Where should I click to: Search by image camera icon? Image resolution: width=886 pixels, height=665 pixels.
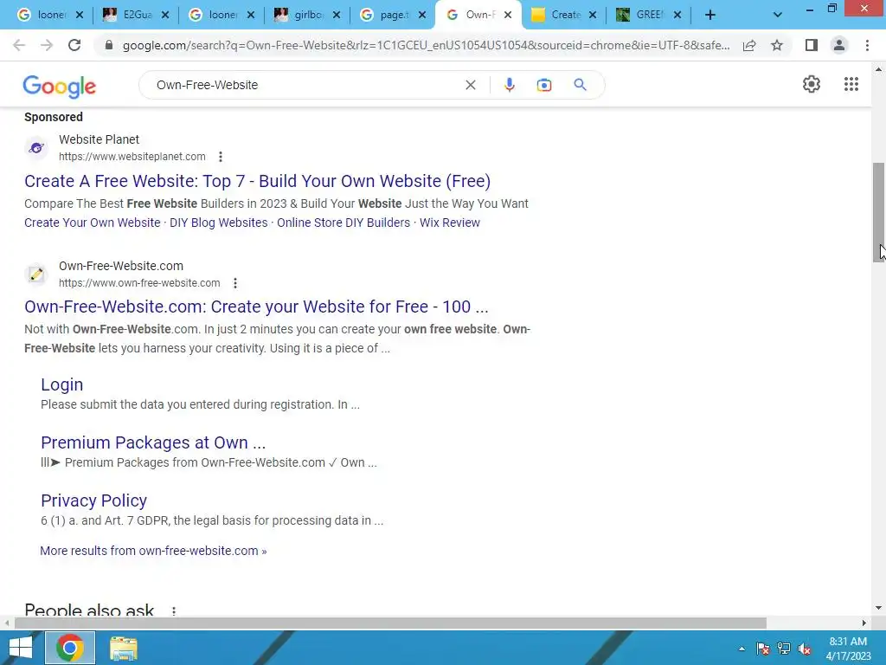(x=544, y=85)
